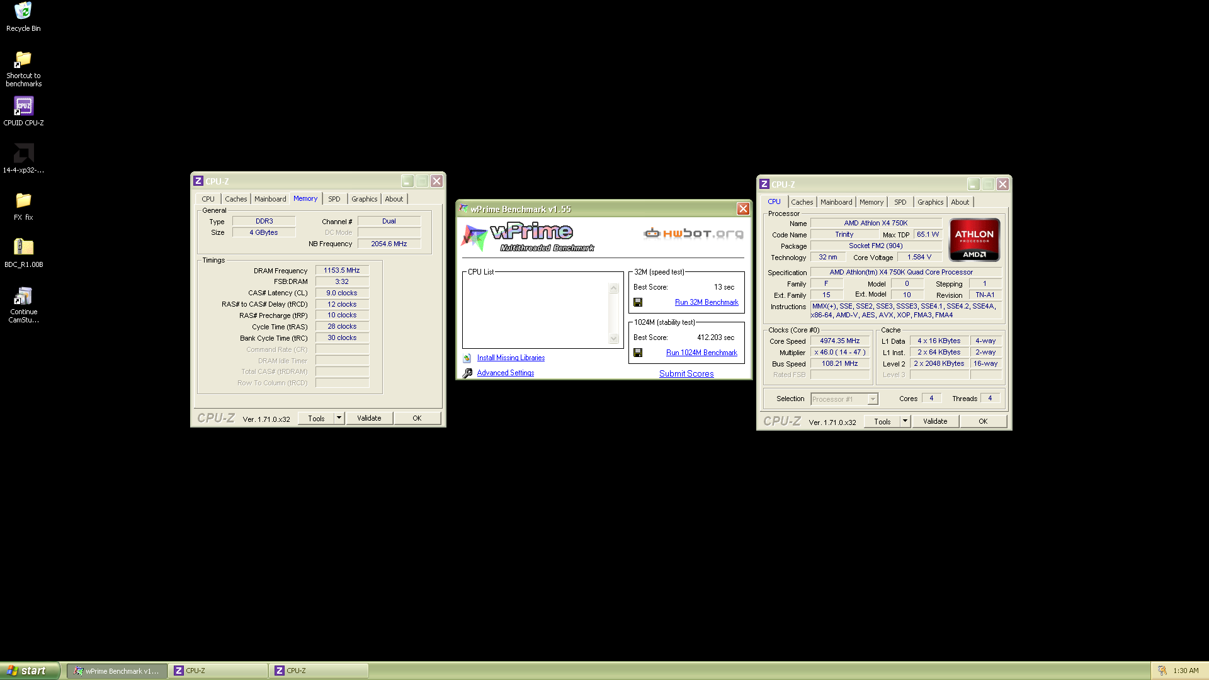Expand the Processor #1 selection dropdown
This screenshot has width=1209, height=680.
tap(873, 399)
